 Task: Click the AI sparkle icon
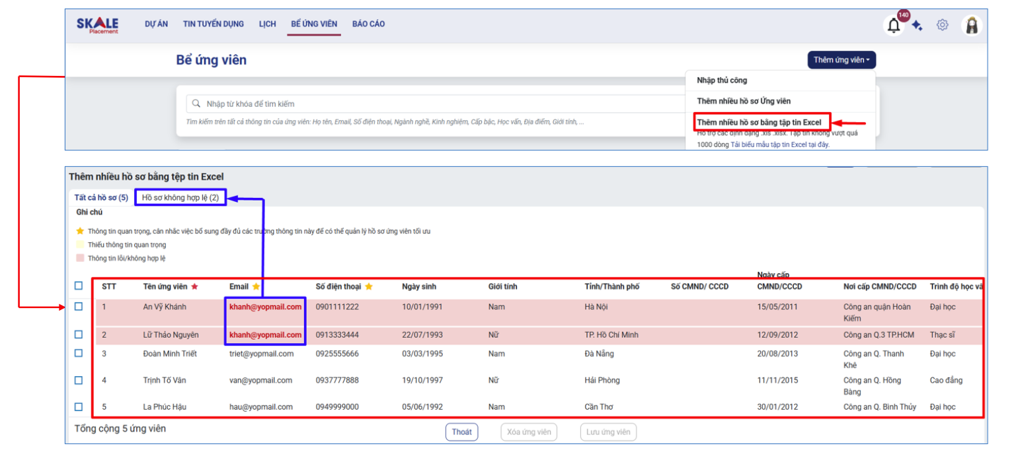coord(917,26)
